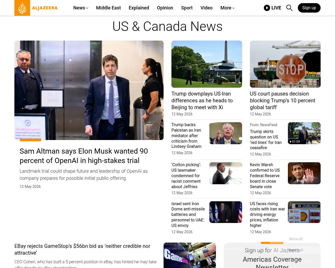
Task: Open the gas station prices thumbnail
Action: tap(304, 212)
